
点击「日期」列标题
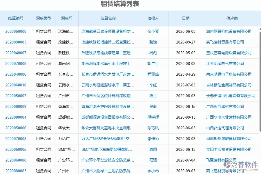tap(186, 18)
